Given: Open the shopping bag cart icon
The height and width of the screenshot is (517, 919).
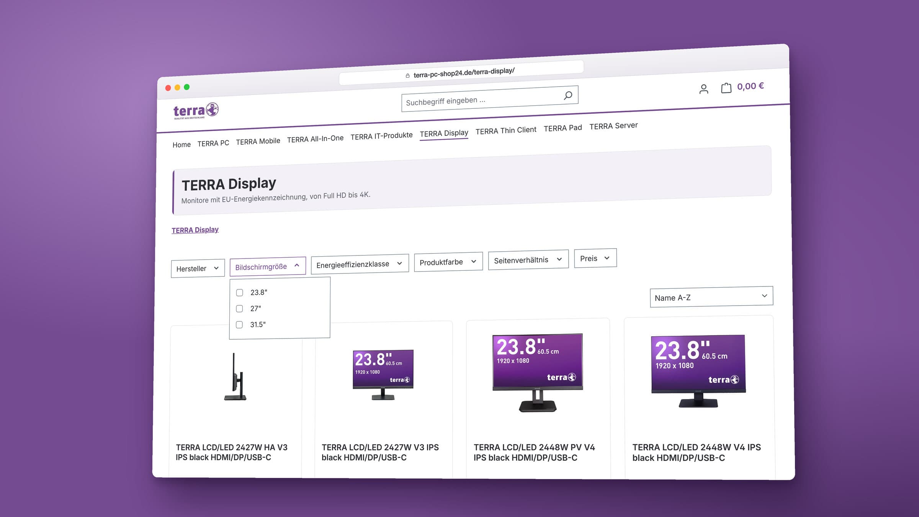Looking at the screenshot, I should click(x=726, y=88).
